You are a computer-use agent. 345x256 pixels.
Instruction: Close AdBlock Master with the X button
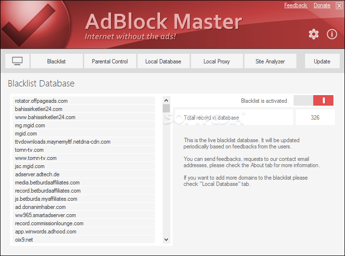339,6
